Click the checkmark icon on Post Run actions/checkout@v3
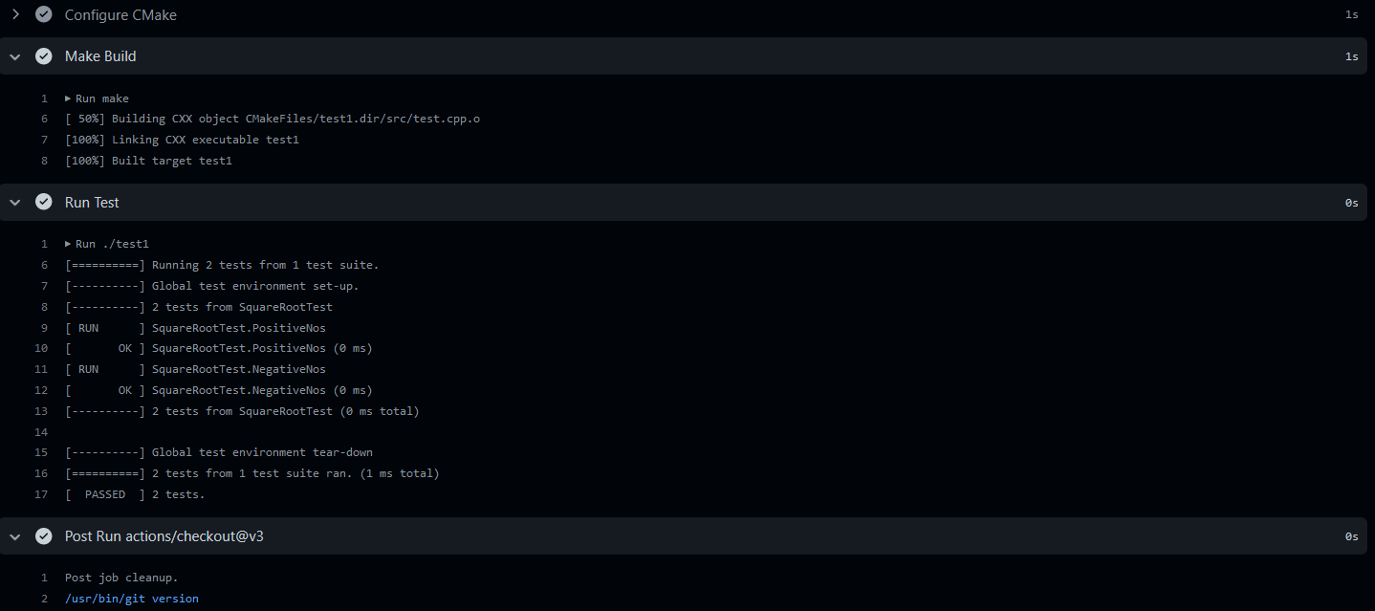This screenshot has height=611, width=1375. point(43,535)
